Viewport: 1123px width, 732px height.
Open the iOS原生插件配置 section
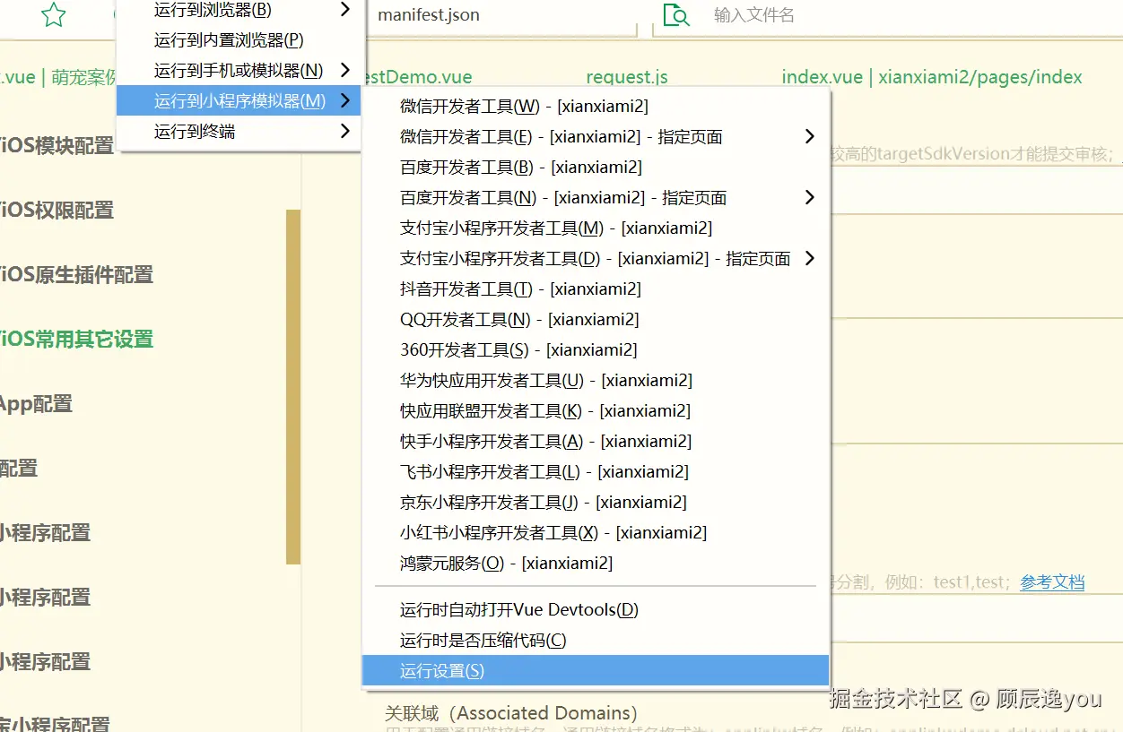77,275
